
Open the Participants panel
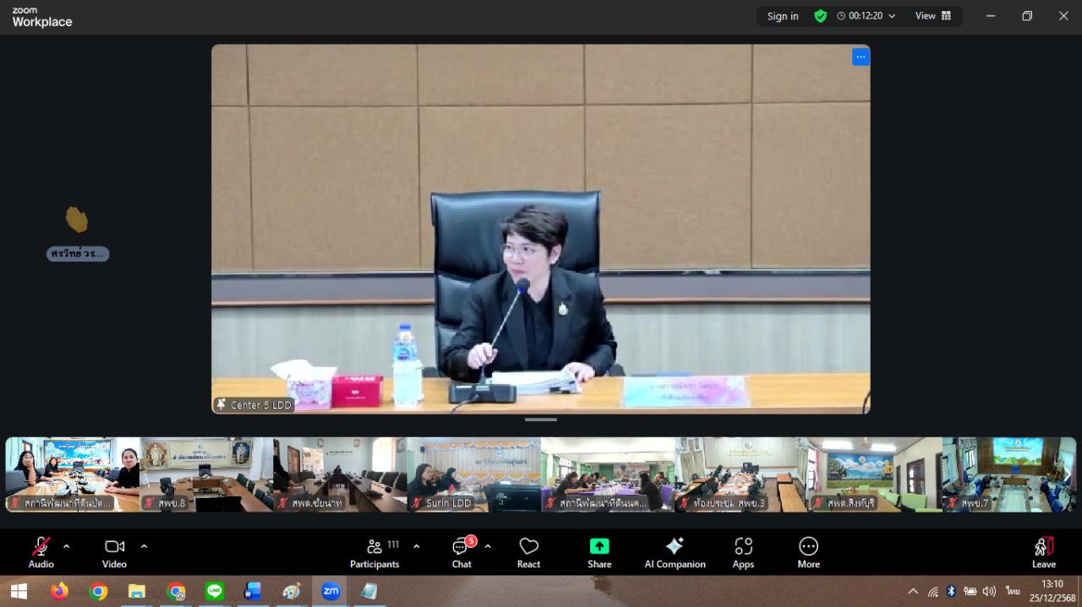(374, 553)
